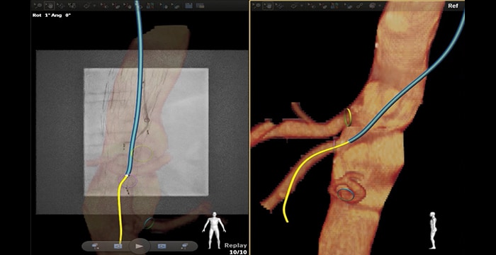
Task: Select the rotate tool in left viewer toolbar
Action: pyautogui.click(x=60, y=6)
